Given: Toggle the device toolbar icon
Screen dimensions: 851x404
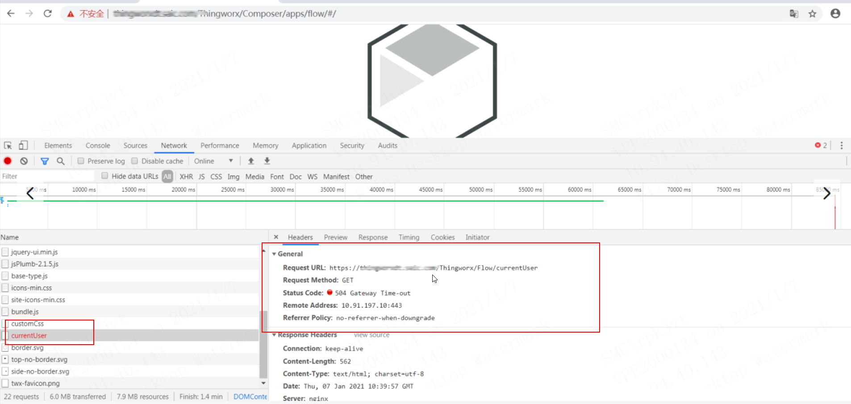Looking at the screenshot, I should coord(23,145).
